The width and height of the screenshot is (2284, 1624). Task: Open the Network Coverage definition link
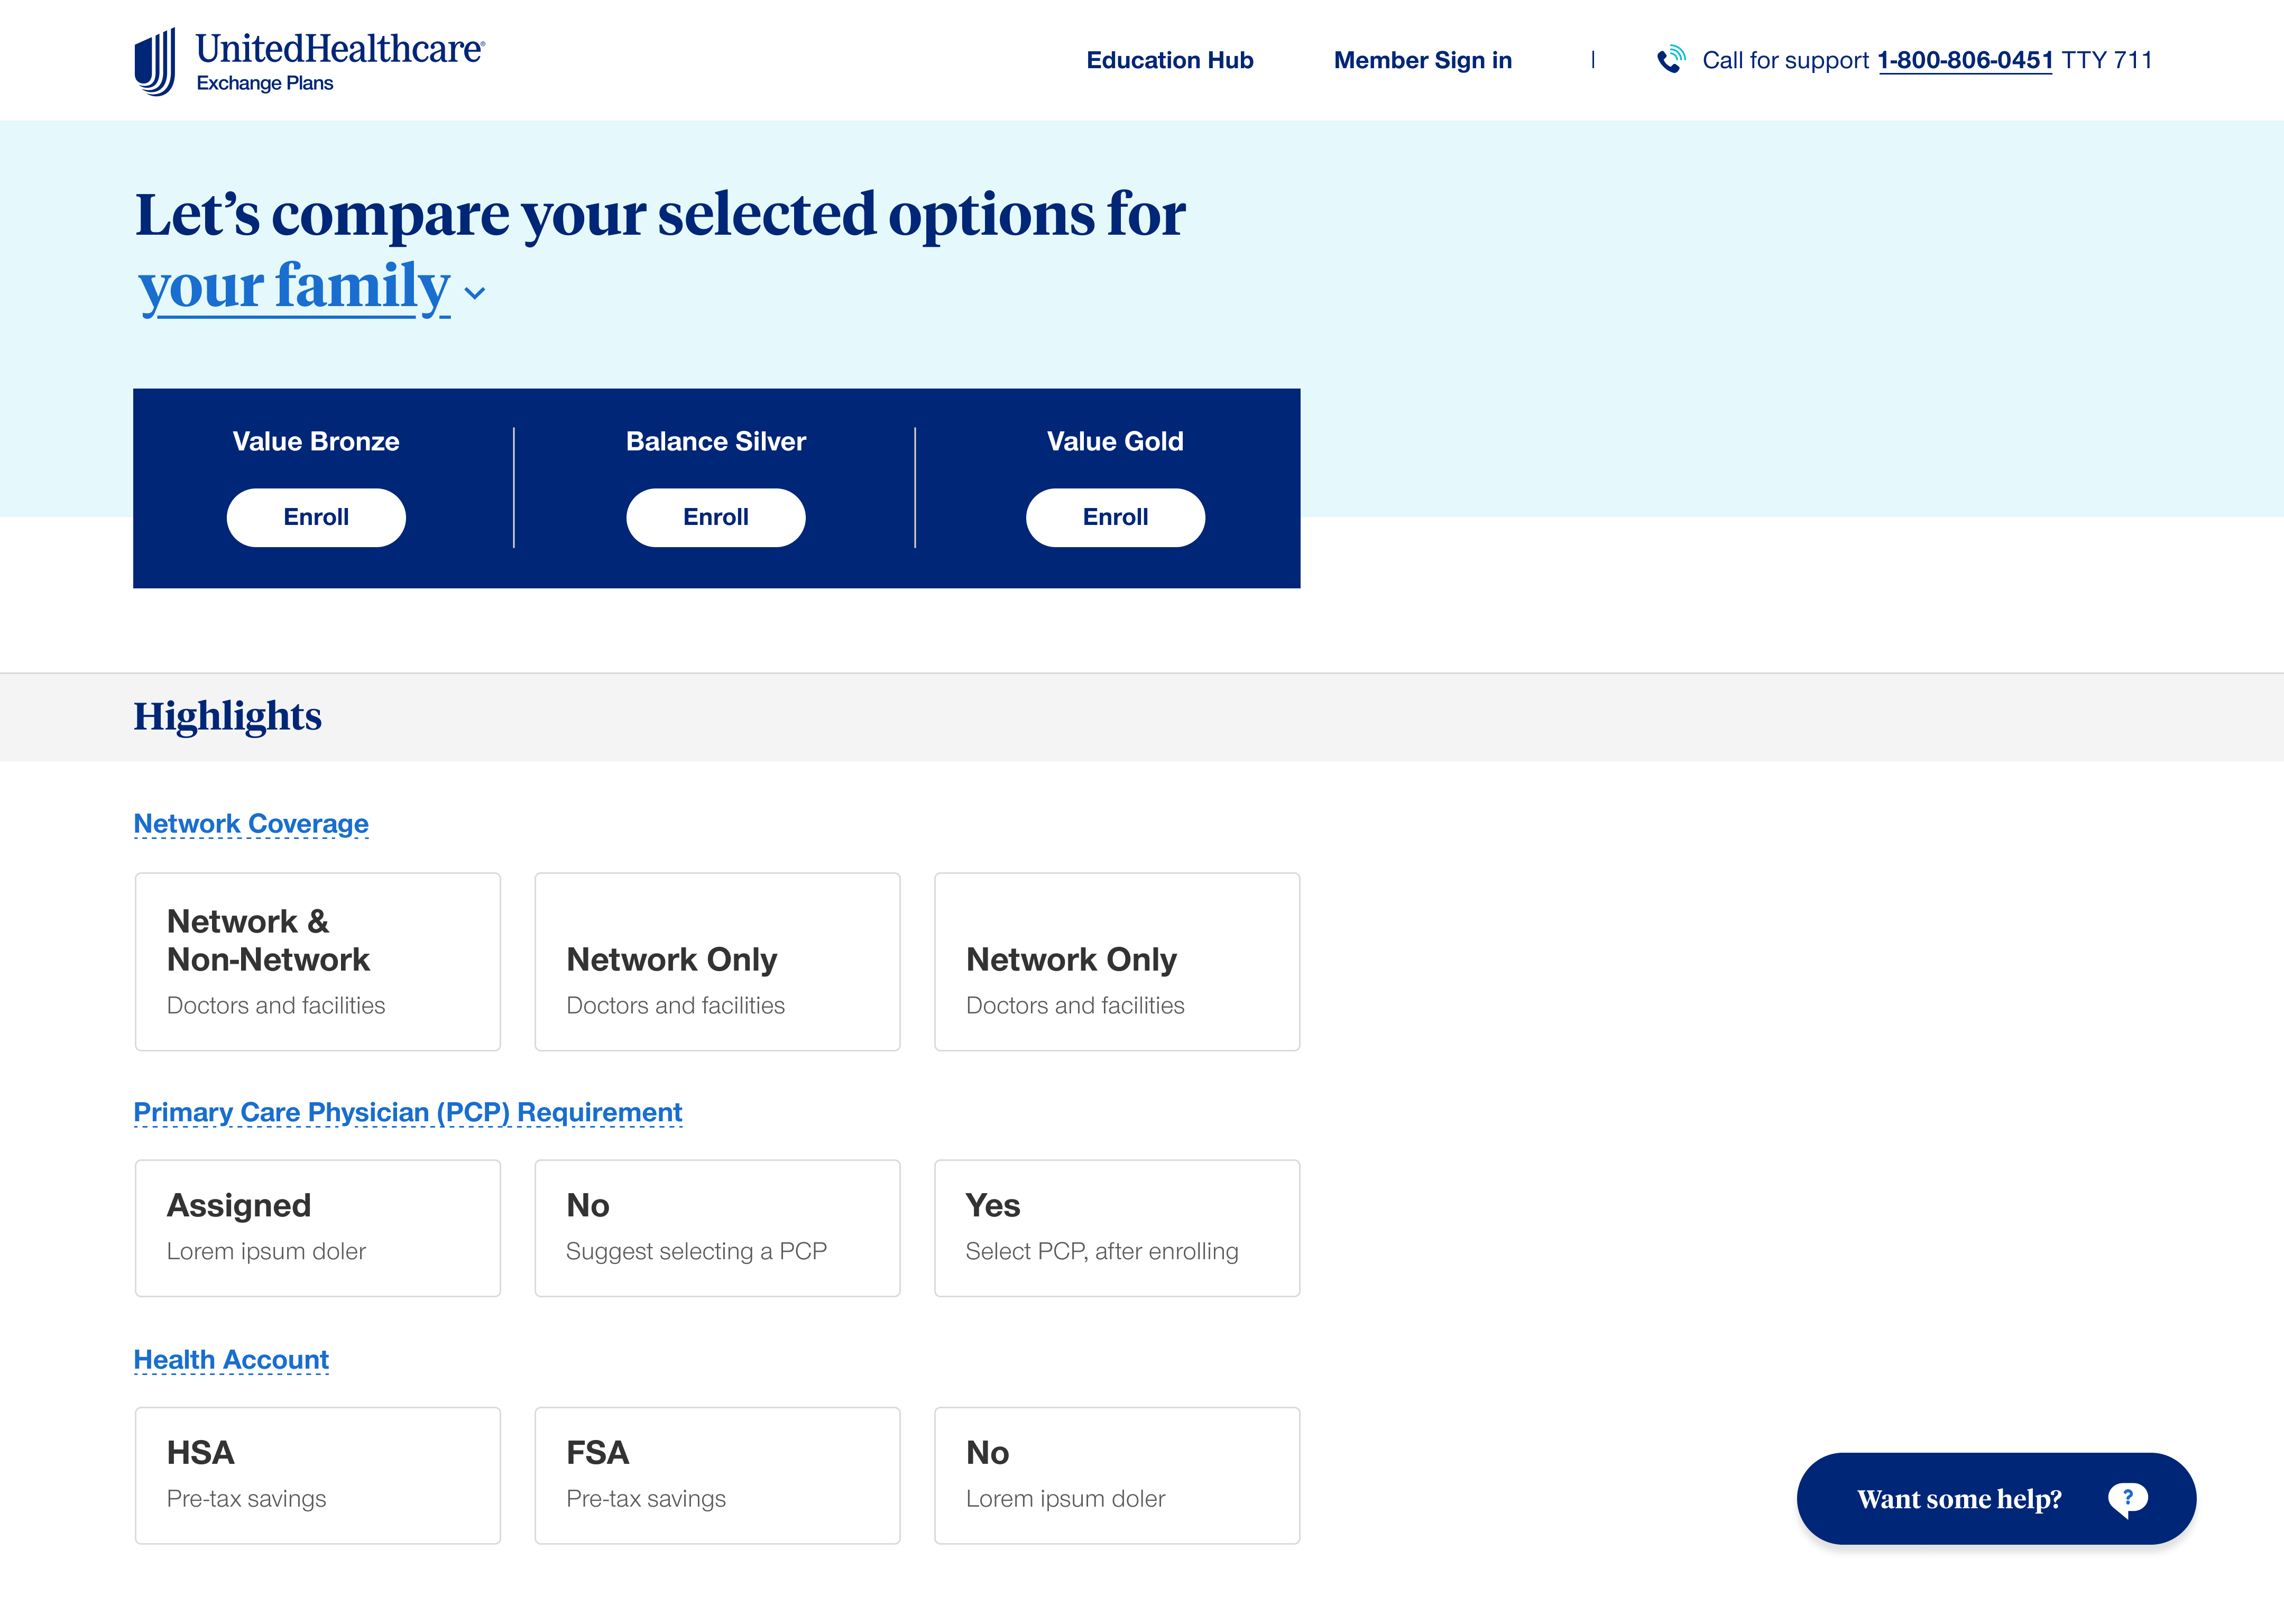coord(250,823)
